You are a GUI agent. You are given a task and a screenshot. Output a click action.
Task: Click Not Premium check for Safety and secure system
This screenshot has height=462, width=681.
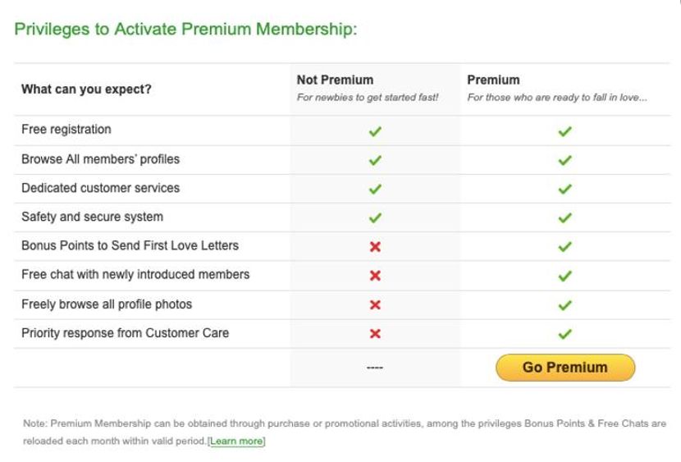375,217
